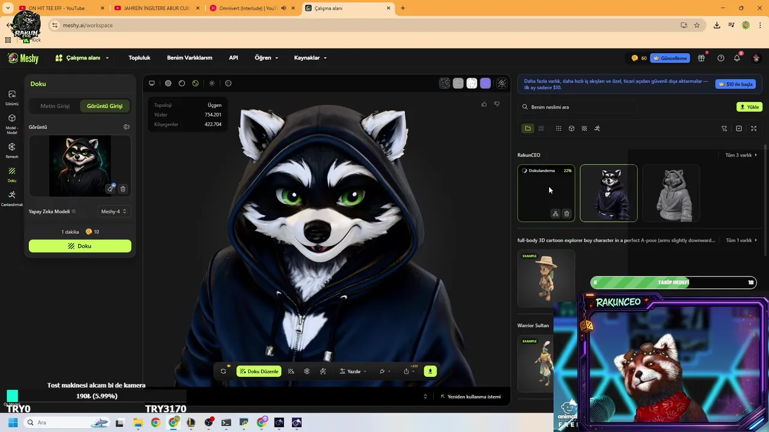The width and height of the screenshot is (769, 432).
Task: Select the textured raccoon model thumbnail
Action: coord(609,193)
